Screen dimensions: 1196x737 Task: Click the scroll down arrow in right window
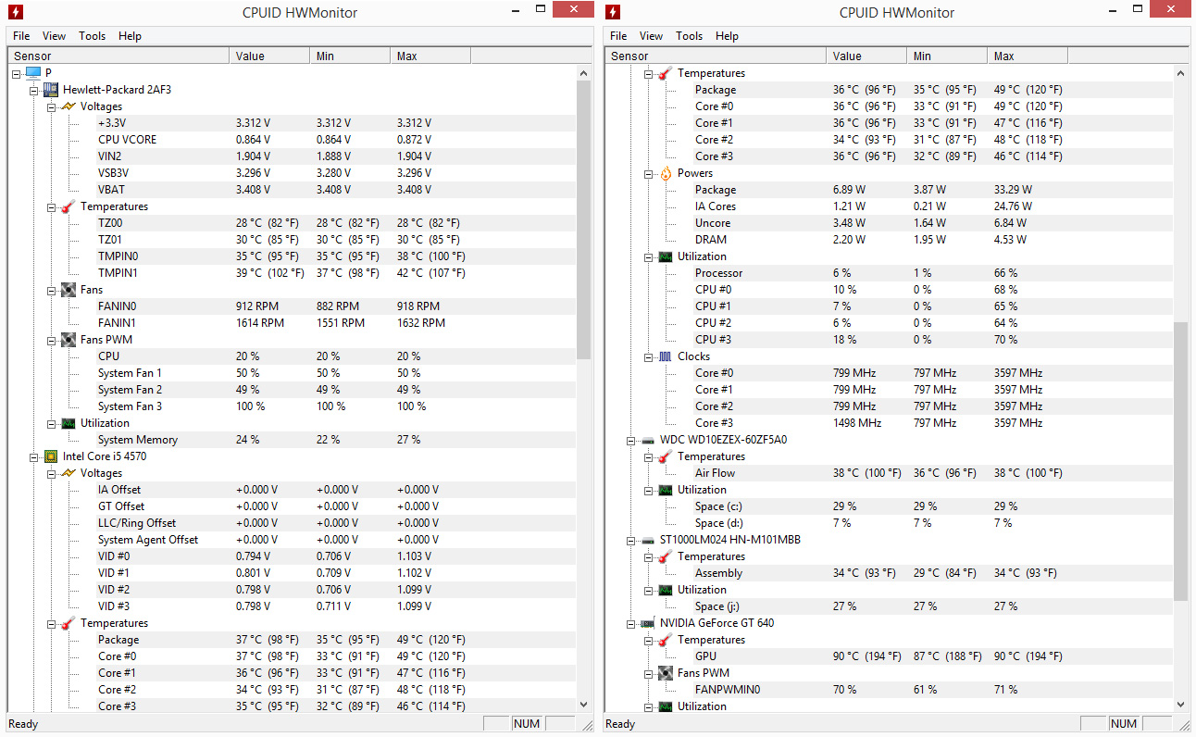pyautogui.click(x=1180, y=704)
